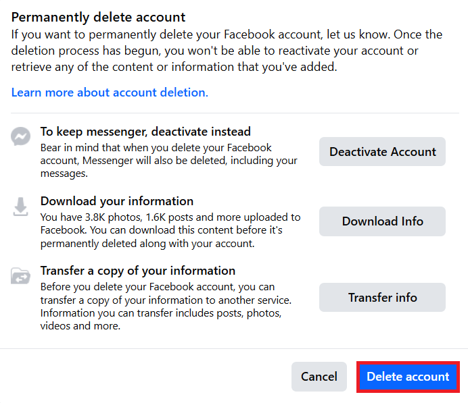468x403 pixels.
Task: Click the Transfer a copy of your information heading
Action: pyautogui.click(x=138, y=271)
